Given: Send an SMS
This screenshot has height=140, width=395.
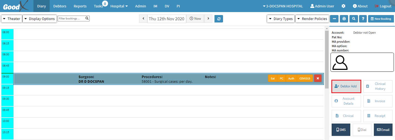Looking at the screenshot, I should point(341,130).
